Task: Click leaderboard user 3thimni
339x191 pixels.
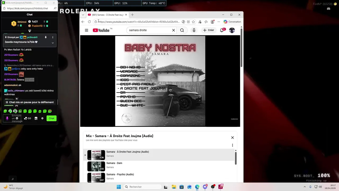Action: click(22, 22)
